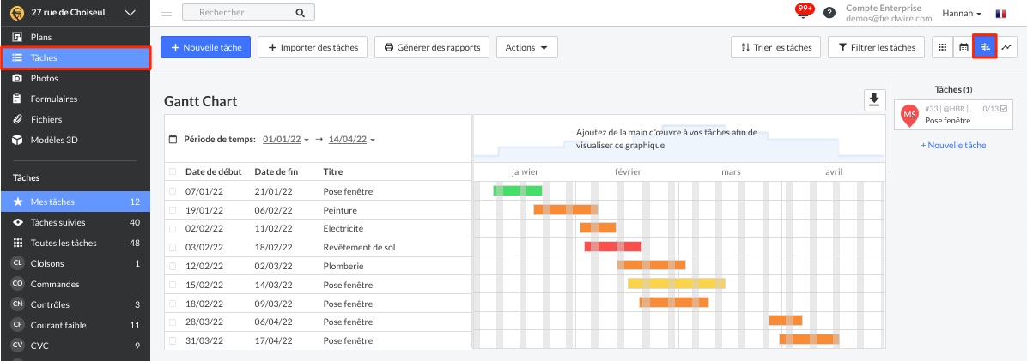The image size is (1027, 361).
Task: Click the Photos camera icon
Action: pyautogui.click(x=18, y=79)
